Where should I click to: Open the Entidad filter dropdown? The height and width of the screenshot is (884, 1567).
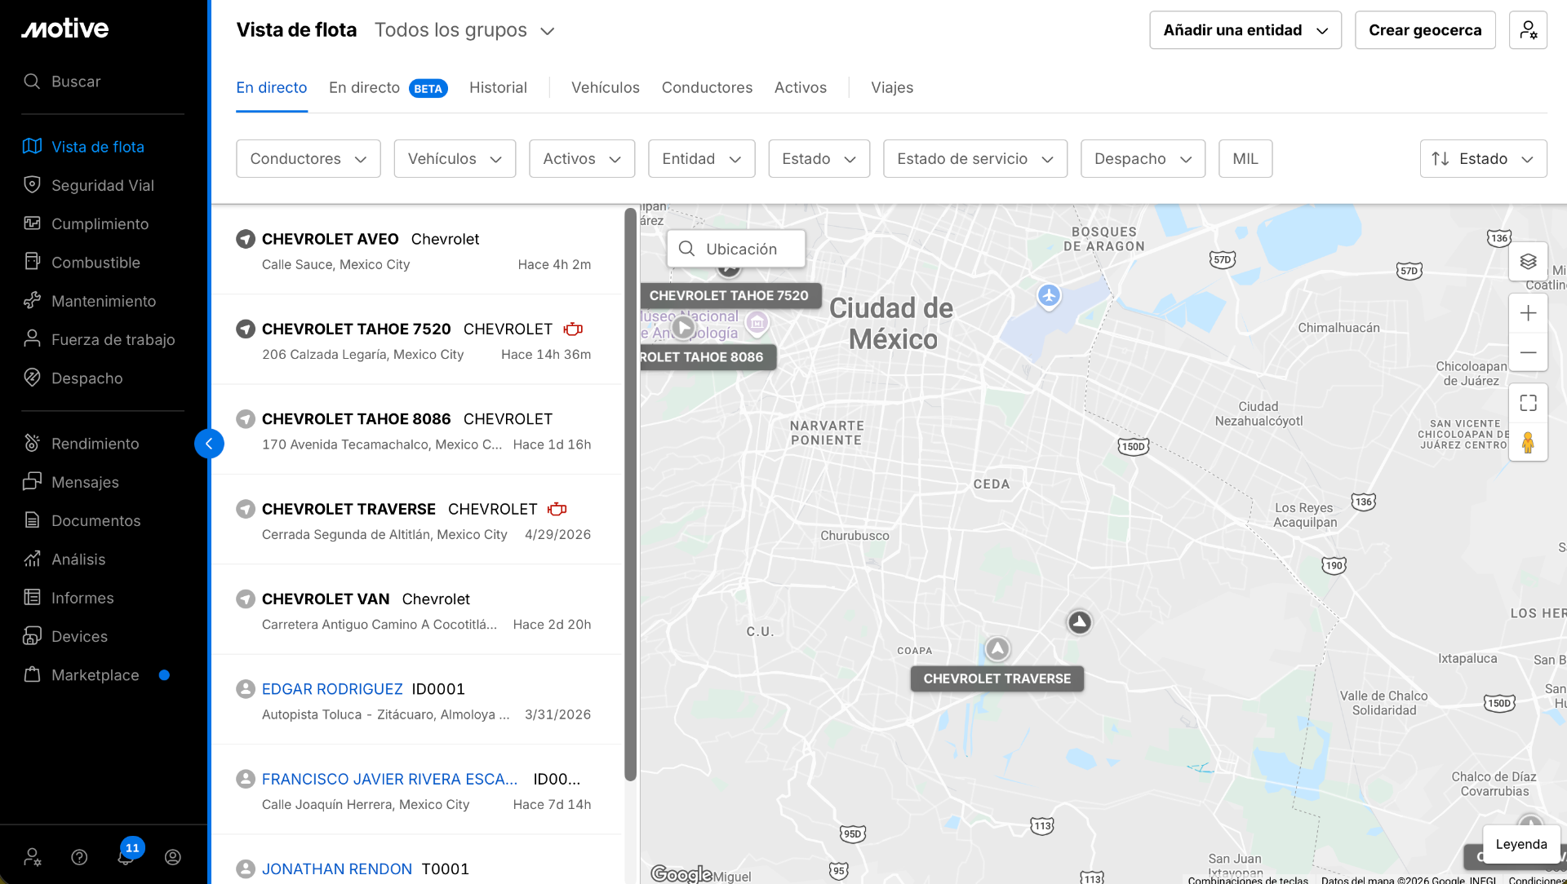point(702,159)
